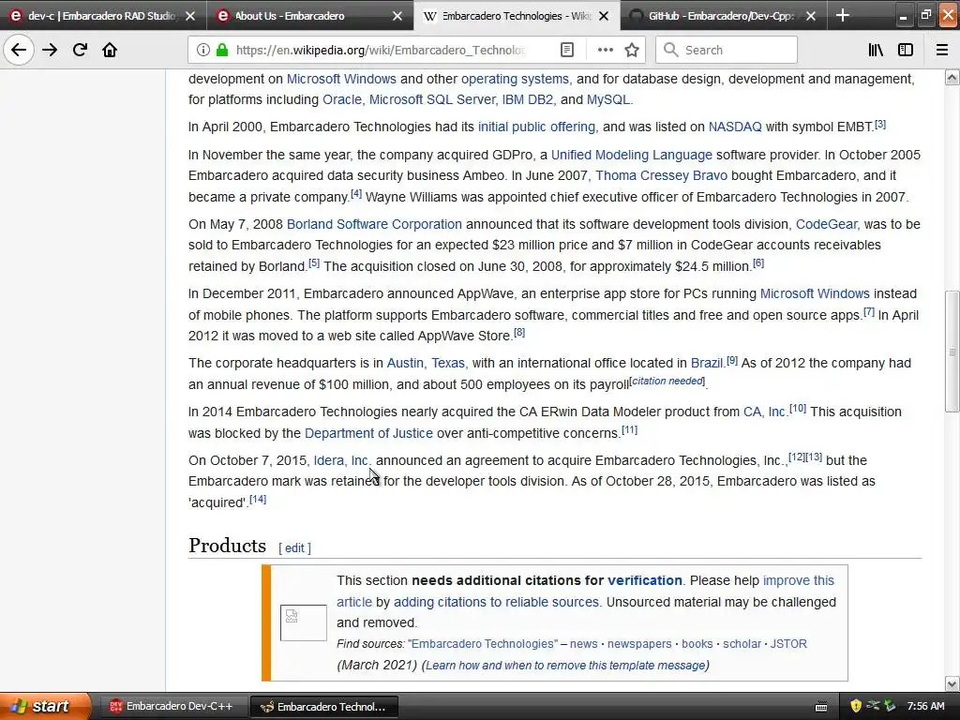
Task: Toggle the sidebars view icon
Action: point(906,50)
